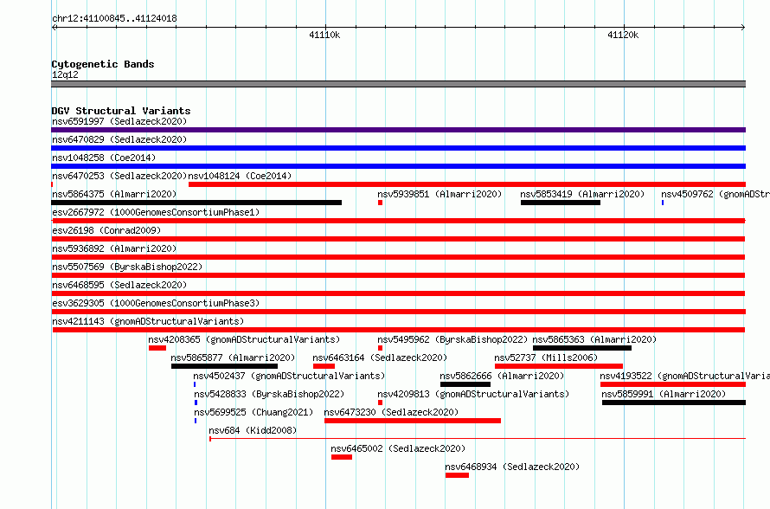Click the thin red line of nsv684

478,438
